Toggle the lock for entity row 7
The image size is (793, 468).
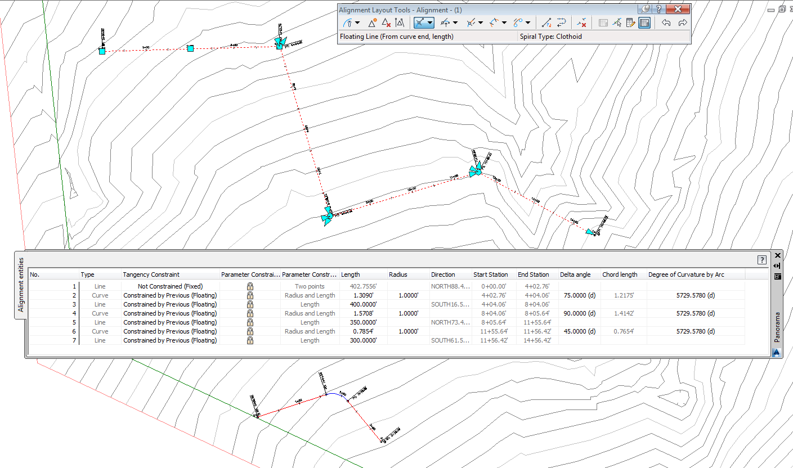pos(250,340)
